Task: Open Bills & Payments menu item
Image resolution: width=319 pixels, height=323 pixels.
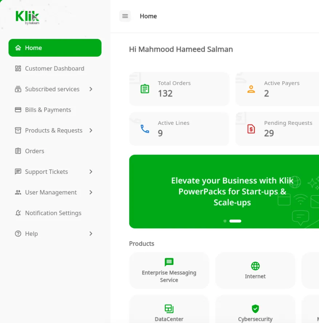Action: coord(55,110)
